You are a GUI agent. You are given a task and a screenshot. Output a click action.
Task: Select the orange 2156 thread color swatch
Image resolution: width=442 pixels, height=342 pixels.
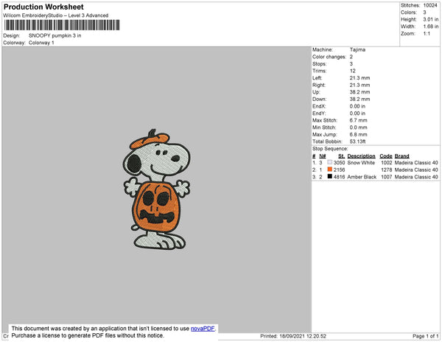(330, 170)
